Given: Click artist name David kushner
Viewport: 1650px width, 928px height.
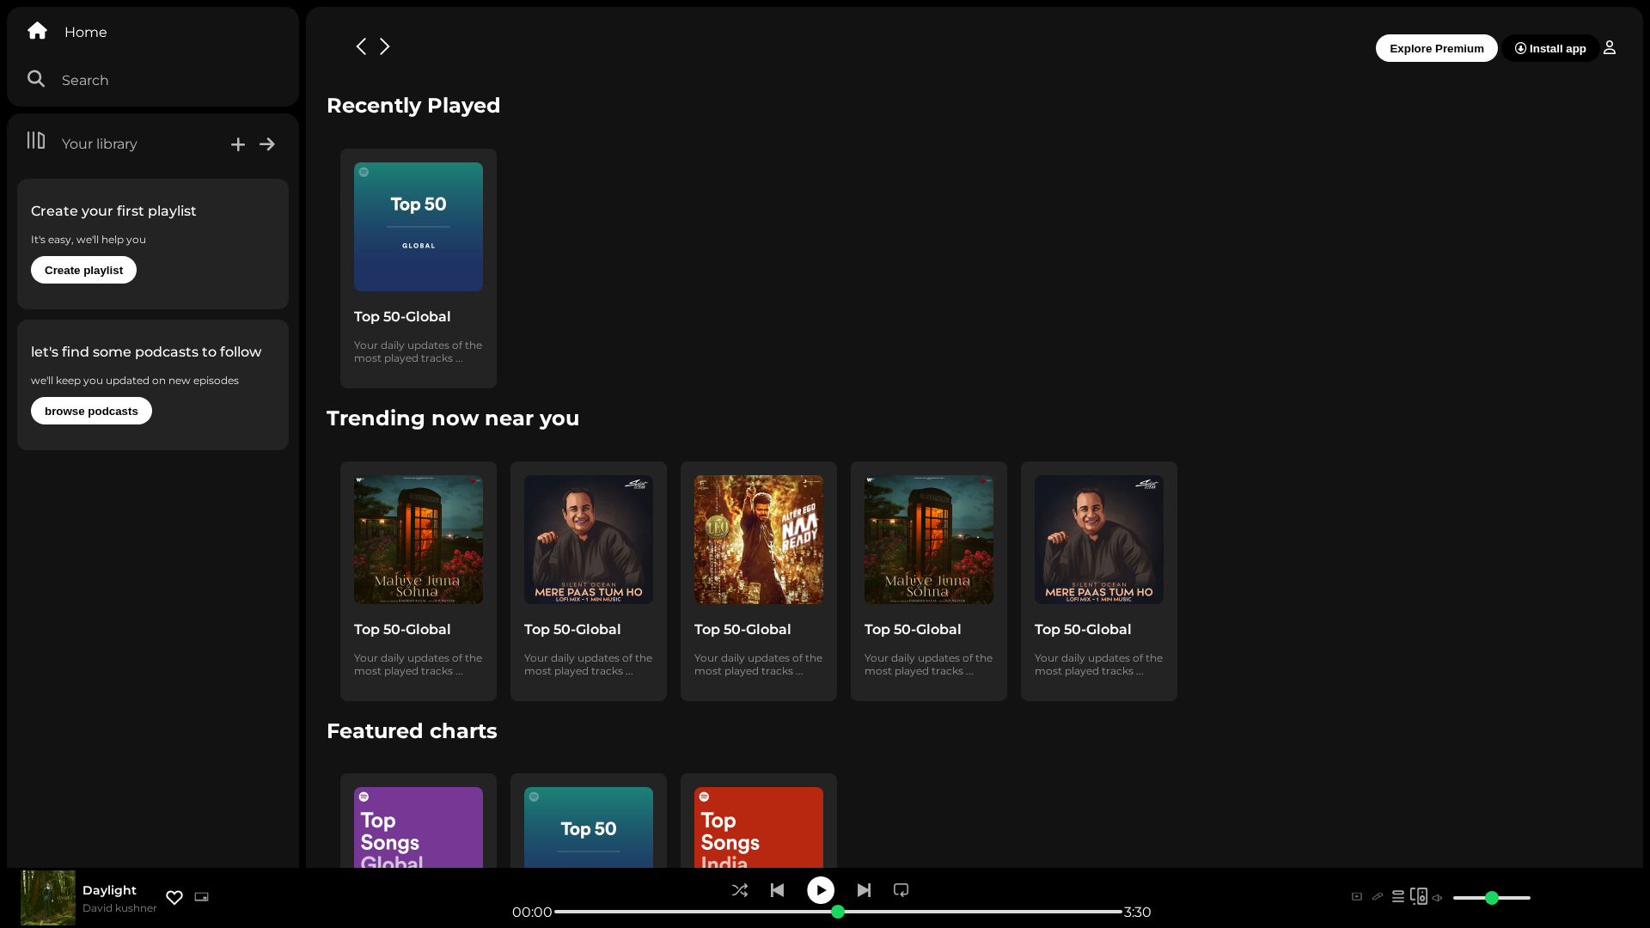Looking at the screenshot, I should (x=119, y=908).
